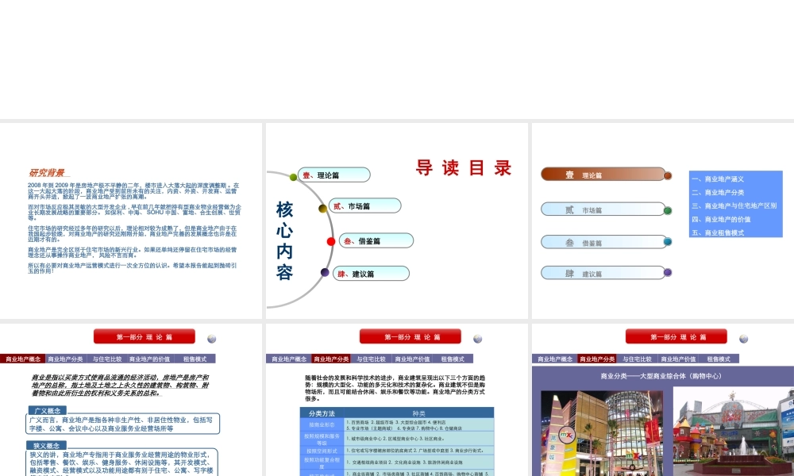The image size is (794, 476).
Task: Open the plaza photo with the fountain
Action: [733, 432]
